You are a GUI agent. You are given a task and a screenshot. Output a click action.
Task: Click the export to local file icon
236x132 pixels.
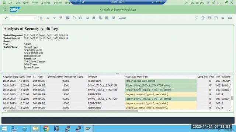pos(74,18)
